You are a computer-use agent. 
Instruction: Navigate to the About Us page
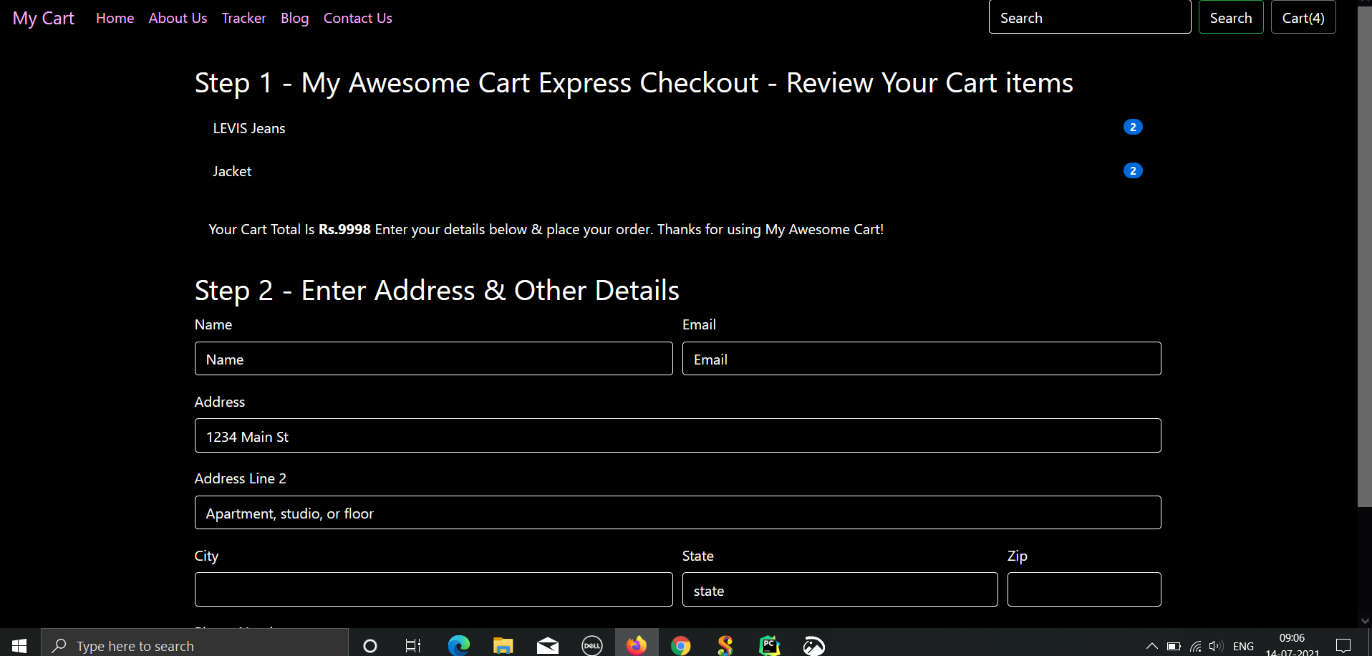click(177, 17)
